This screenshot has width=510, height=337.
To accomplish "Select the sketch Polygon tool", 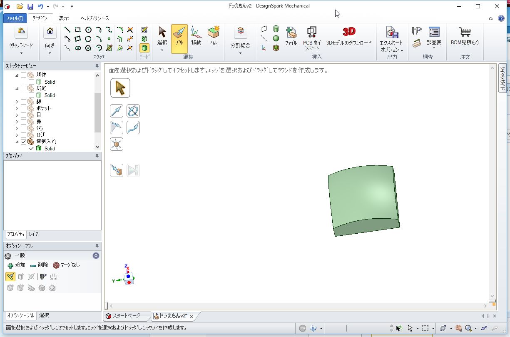I will tap(88, 48).
